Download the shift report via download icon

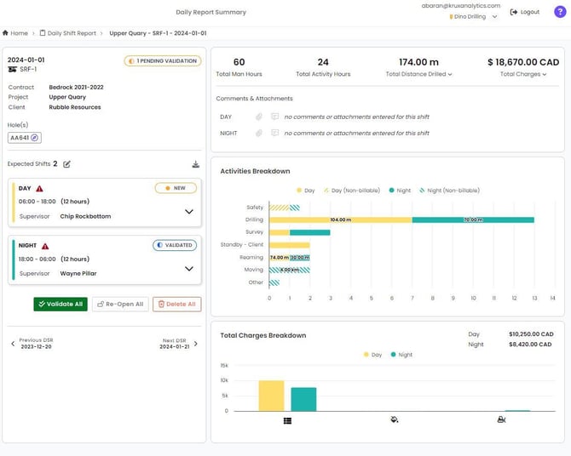click(x=195, y=164)
